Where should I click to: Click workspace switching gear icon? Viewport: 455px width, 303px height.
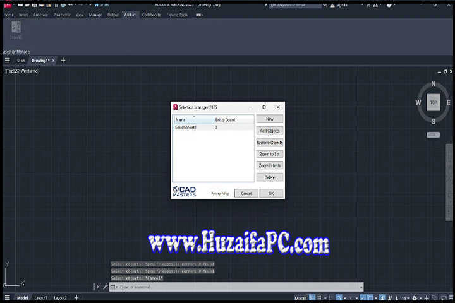(x=415, y=298)
